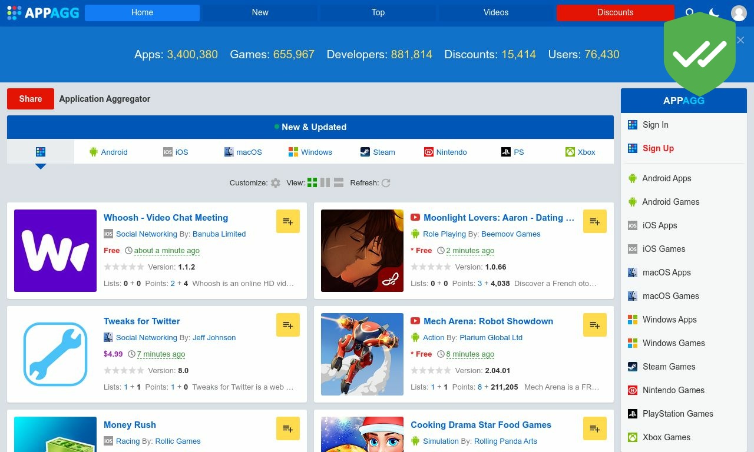Open Windows Games sidebar link
This screenshot has width=754, height=452.
pos(684,343)
